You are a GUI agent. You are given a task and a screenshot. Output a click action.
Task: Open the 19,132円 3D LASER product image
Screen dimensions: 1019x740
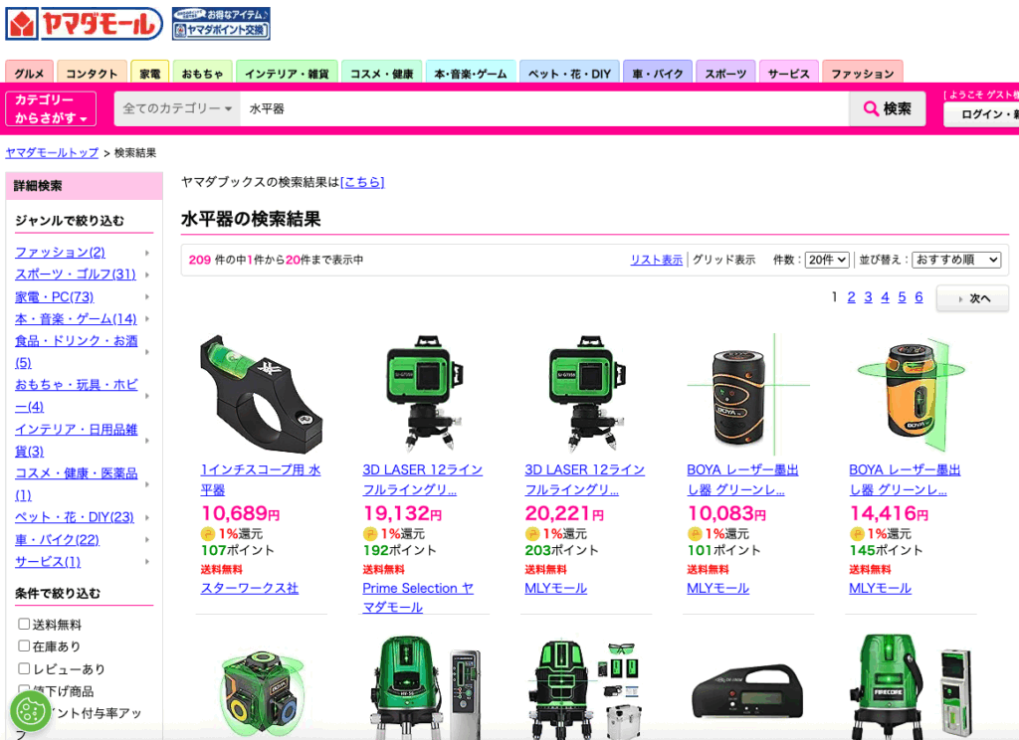(x=423, y=394)
